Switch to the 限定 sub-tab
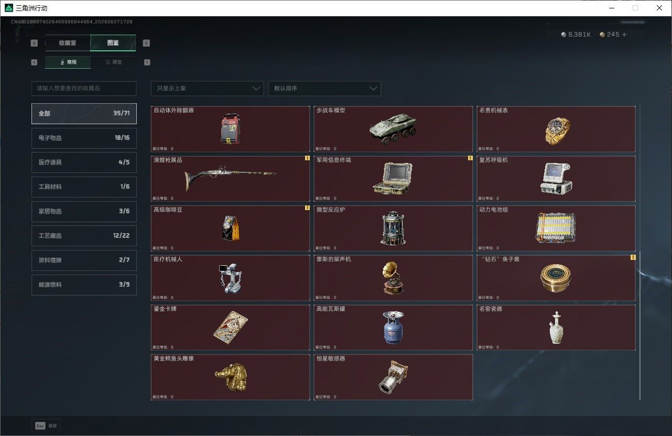Image resolution: width=672 pixels, height=436 pixels. [113, 62]
